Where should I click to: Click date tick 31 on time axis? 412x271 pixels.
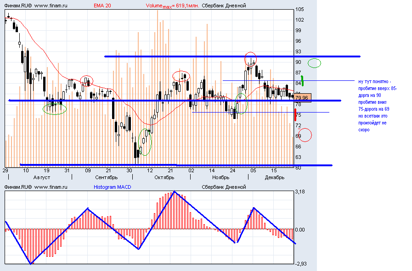point(67,170)
